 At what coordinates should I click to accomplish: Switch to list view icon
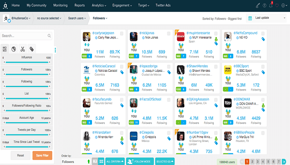coord(95,161)
